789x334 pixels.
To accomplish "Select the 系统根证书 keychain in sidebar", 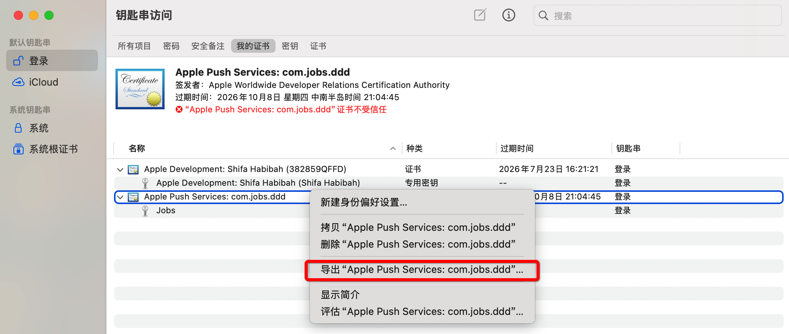I will coord(52,149).
